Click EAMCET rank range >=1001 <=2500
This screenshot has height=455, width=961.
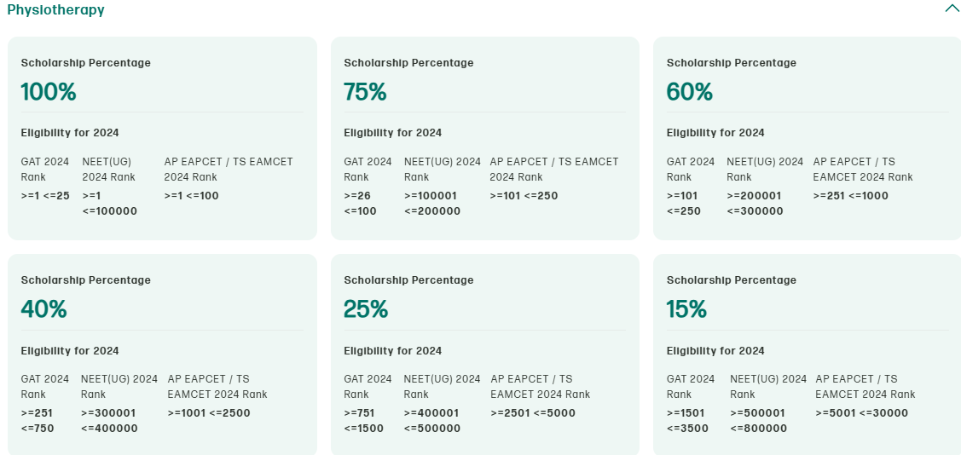click(209, 413)
